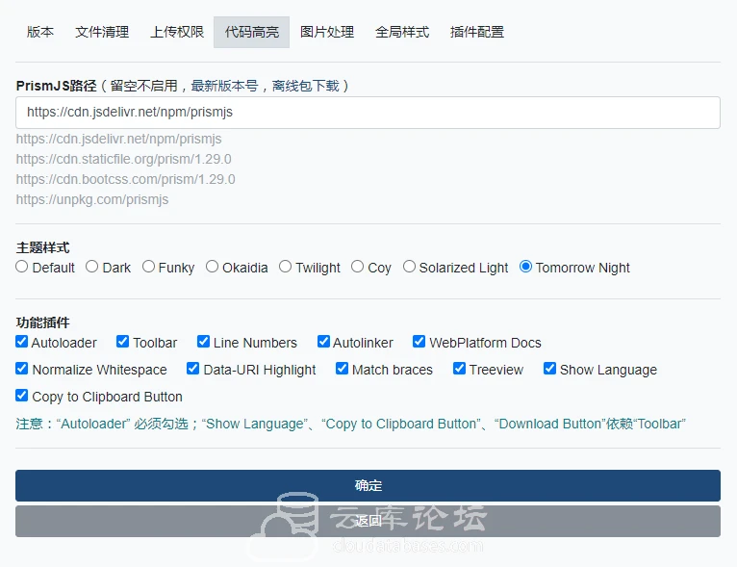Uncheck the Treeview plugin checkbox
This screenshot has width=737, height=567.
[x=459, y=368]
